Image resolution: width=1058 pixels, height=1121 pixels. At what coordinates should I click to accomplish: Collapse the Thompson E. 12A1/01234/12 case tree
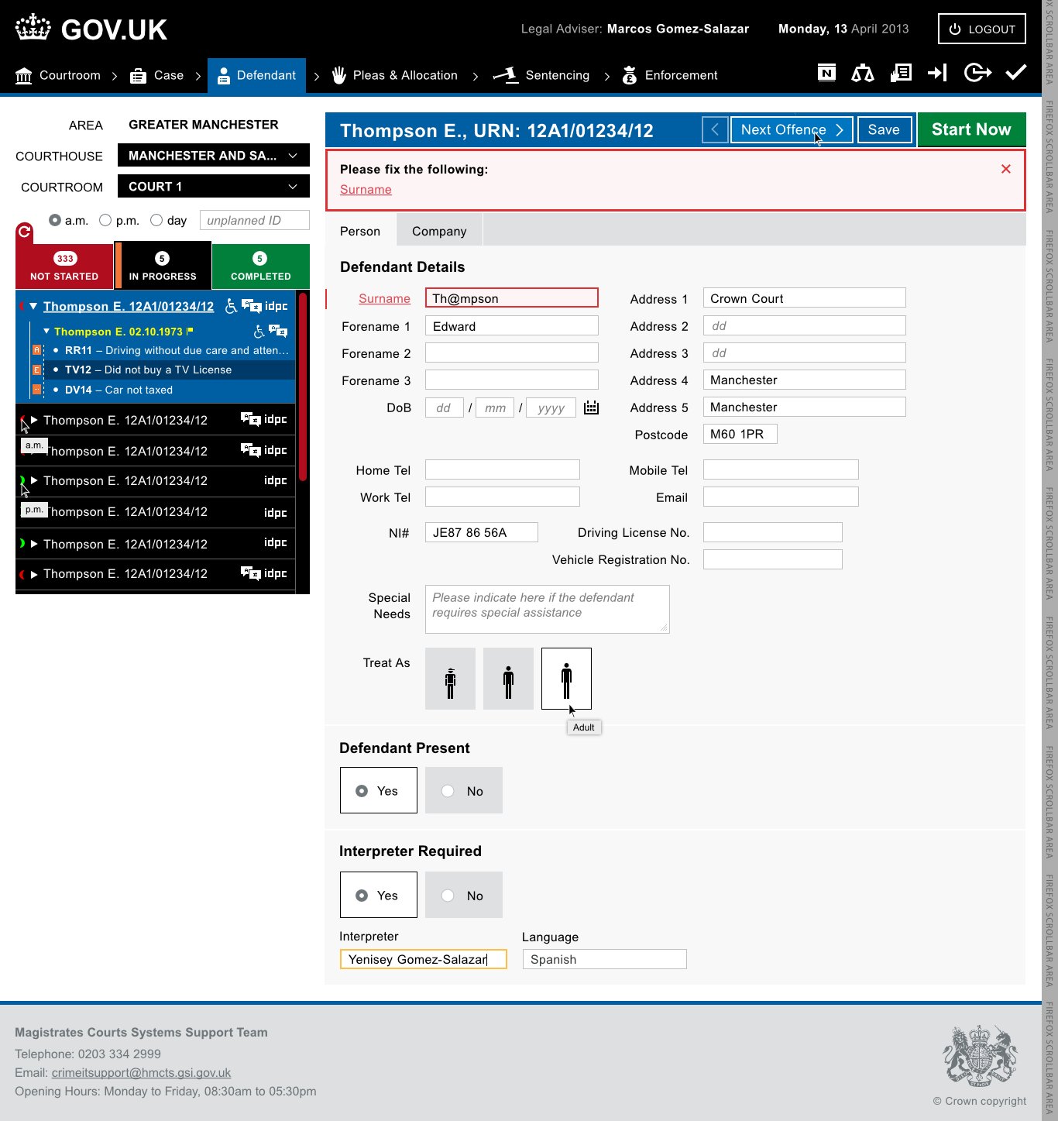pos(33,306)
